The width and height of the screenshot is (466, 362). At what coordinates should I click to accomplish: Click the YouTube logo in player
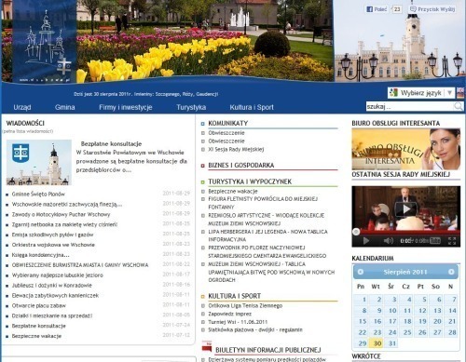[x=435, y=241]
